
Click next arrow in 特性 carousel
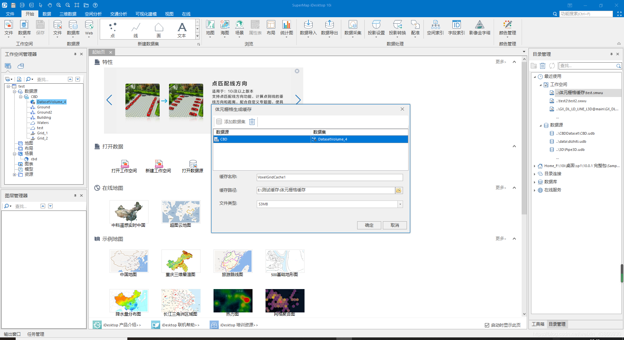(x=298, y=100)
